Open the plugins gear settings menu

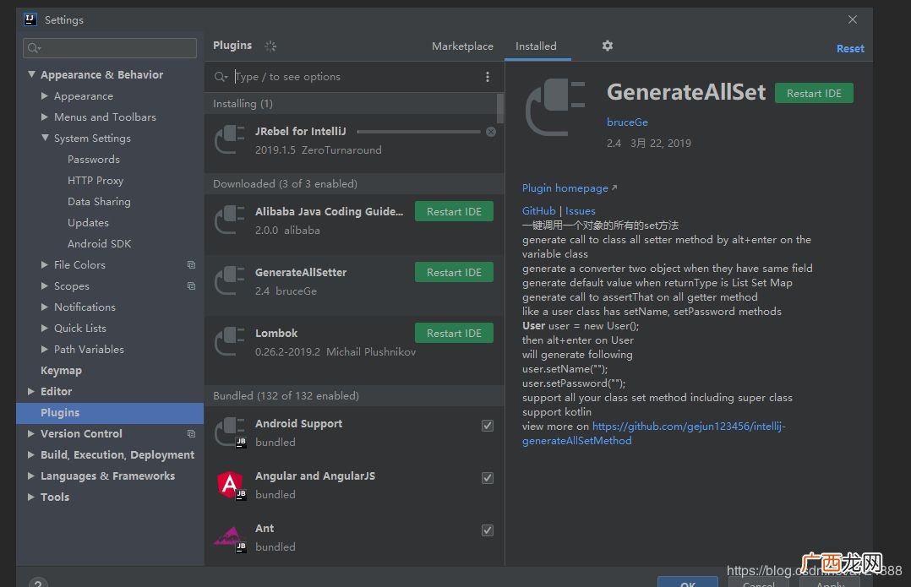[x=607, y=46]
